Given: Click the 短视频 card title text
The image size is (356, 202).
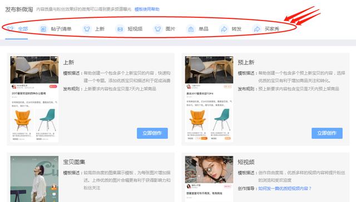Looking at the screenshot, I should 246,162.
